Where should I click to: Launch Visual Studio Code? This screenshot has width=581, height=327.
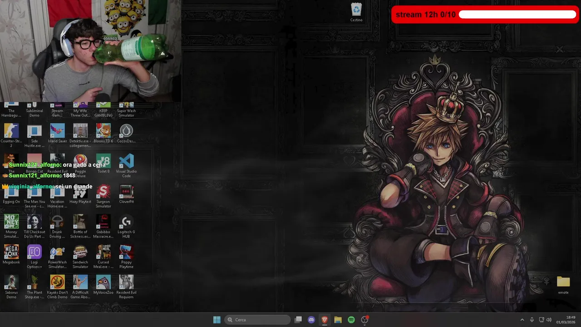(x=126, y=165)
